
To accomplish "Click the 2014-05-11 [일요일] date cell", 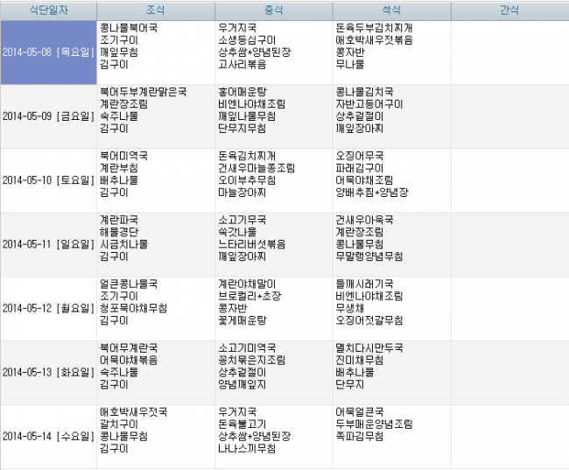I will coord(48,244).
